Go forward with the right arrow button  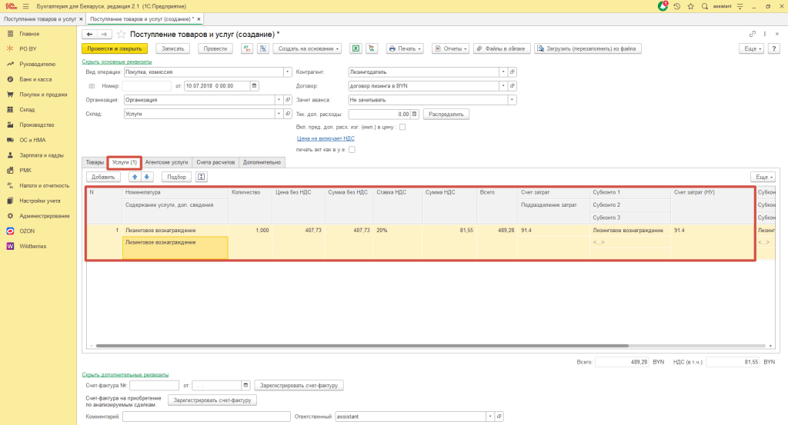(x=104, y=34)
